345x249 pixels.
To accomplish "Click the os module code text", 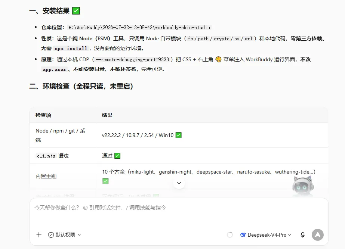I will (237, 39).
